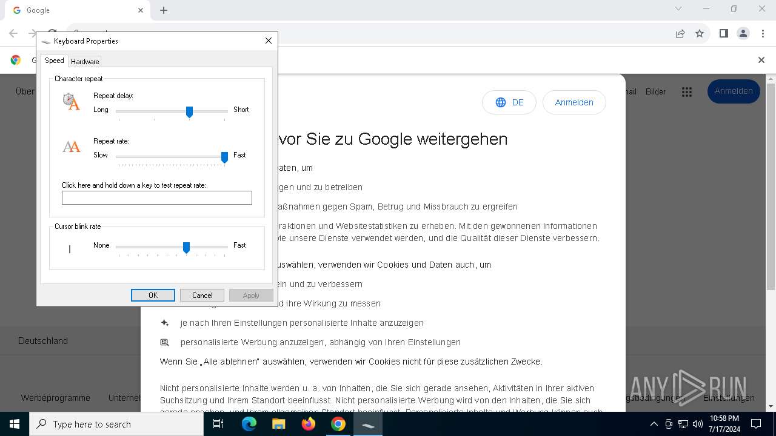The image size is (776, 436).
Task: Click the Repeat rate slider thumb
Action: [224, 157]
